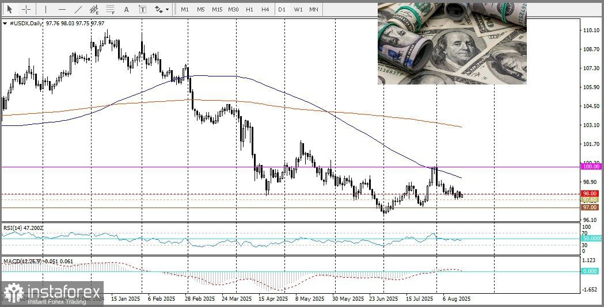Pick the vertical line drawing tool
This screenshot has width=604, height=307.
tap(45, 9)
